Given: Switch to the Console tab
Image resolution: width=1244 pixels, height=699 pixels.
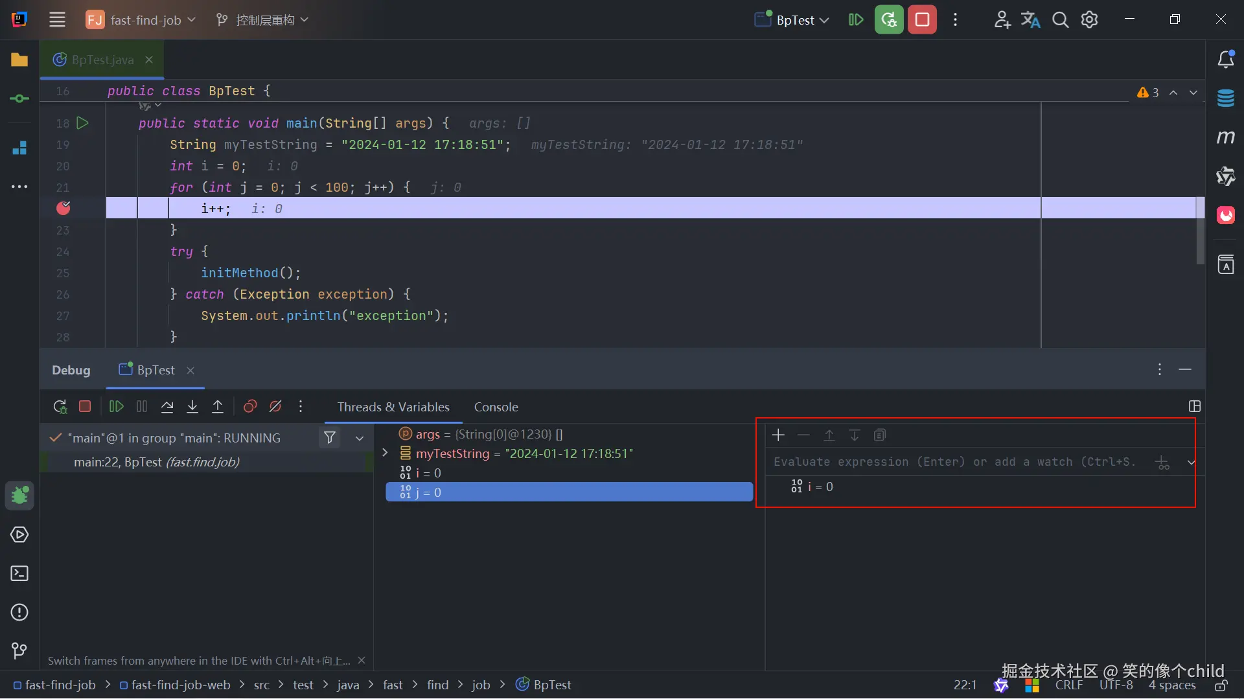Looking at the screenshot, I should point(496,407).
